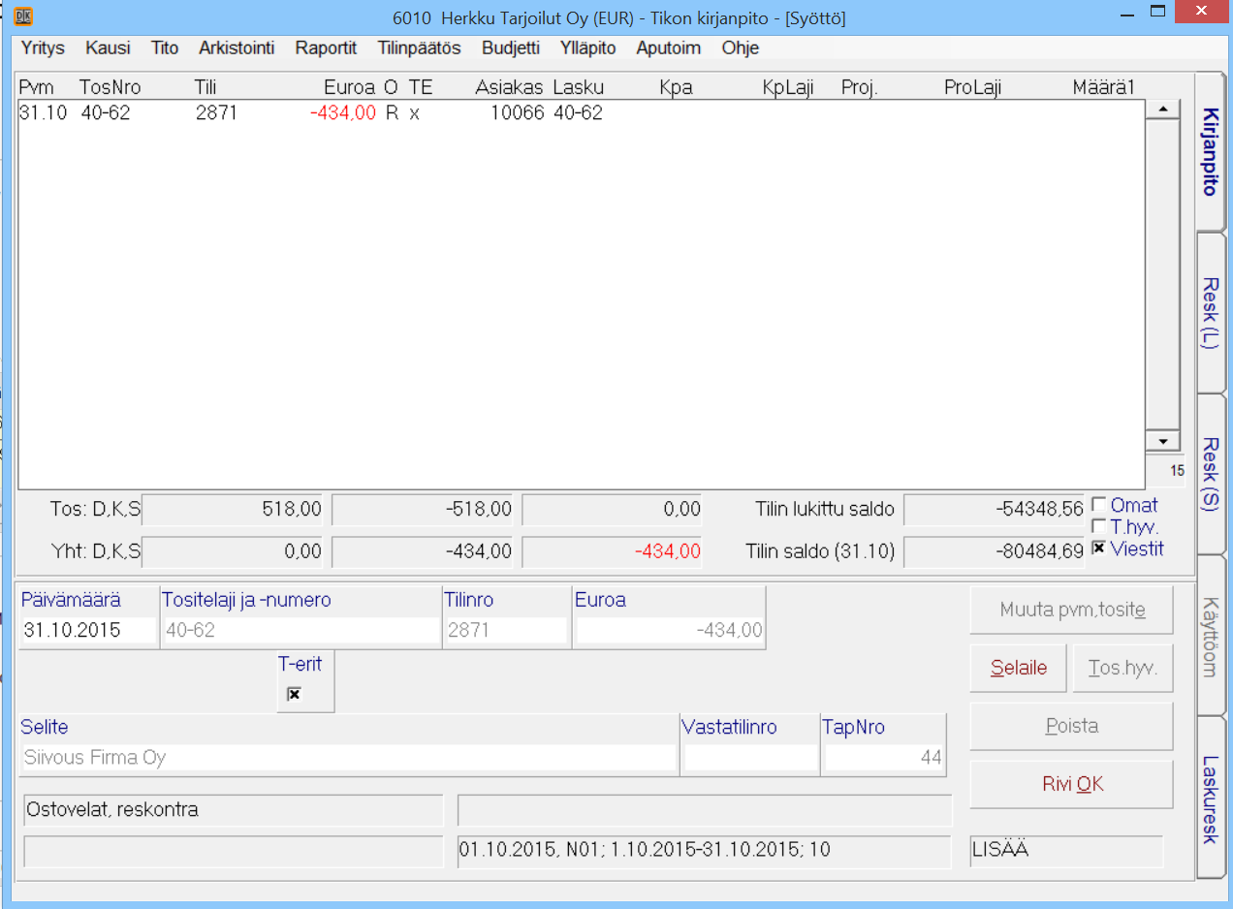The image size is (1233, 909).
Task: Click the list scrollbar up arrow
Action: [1162, 110]
